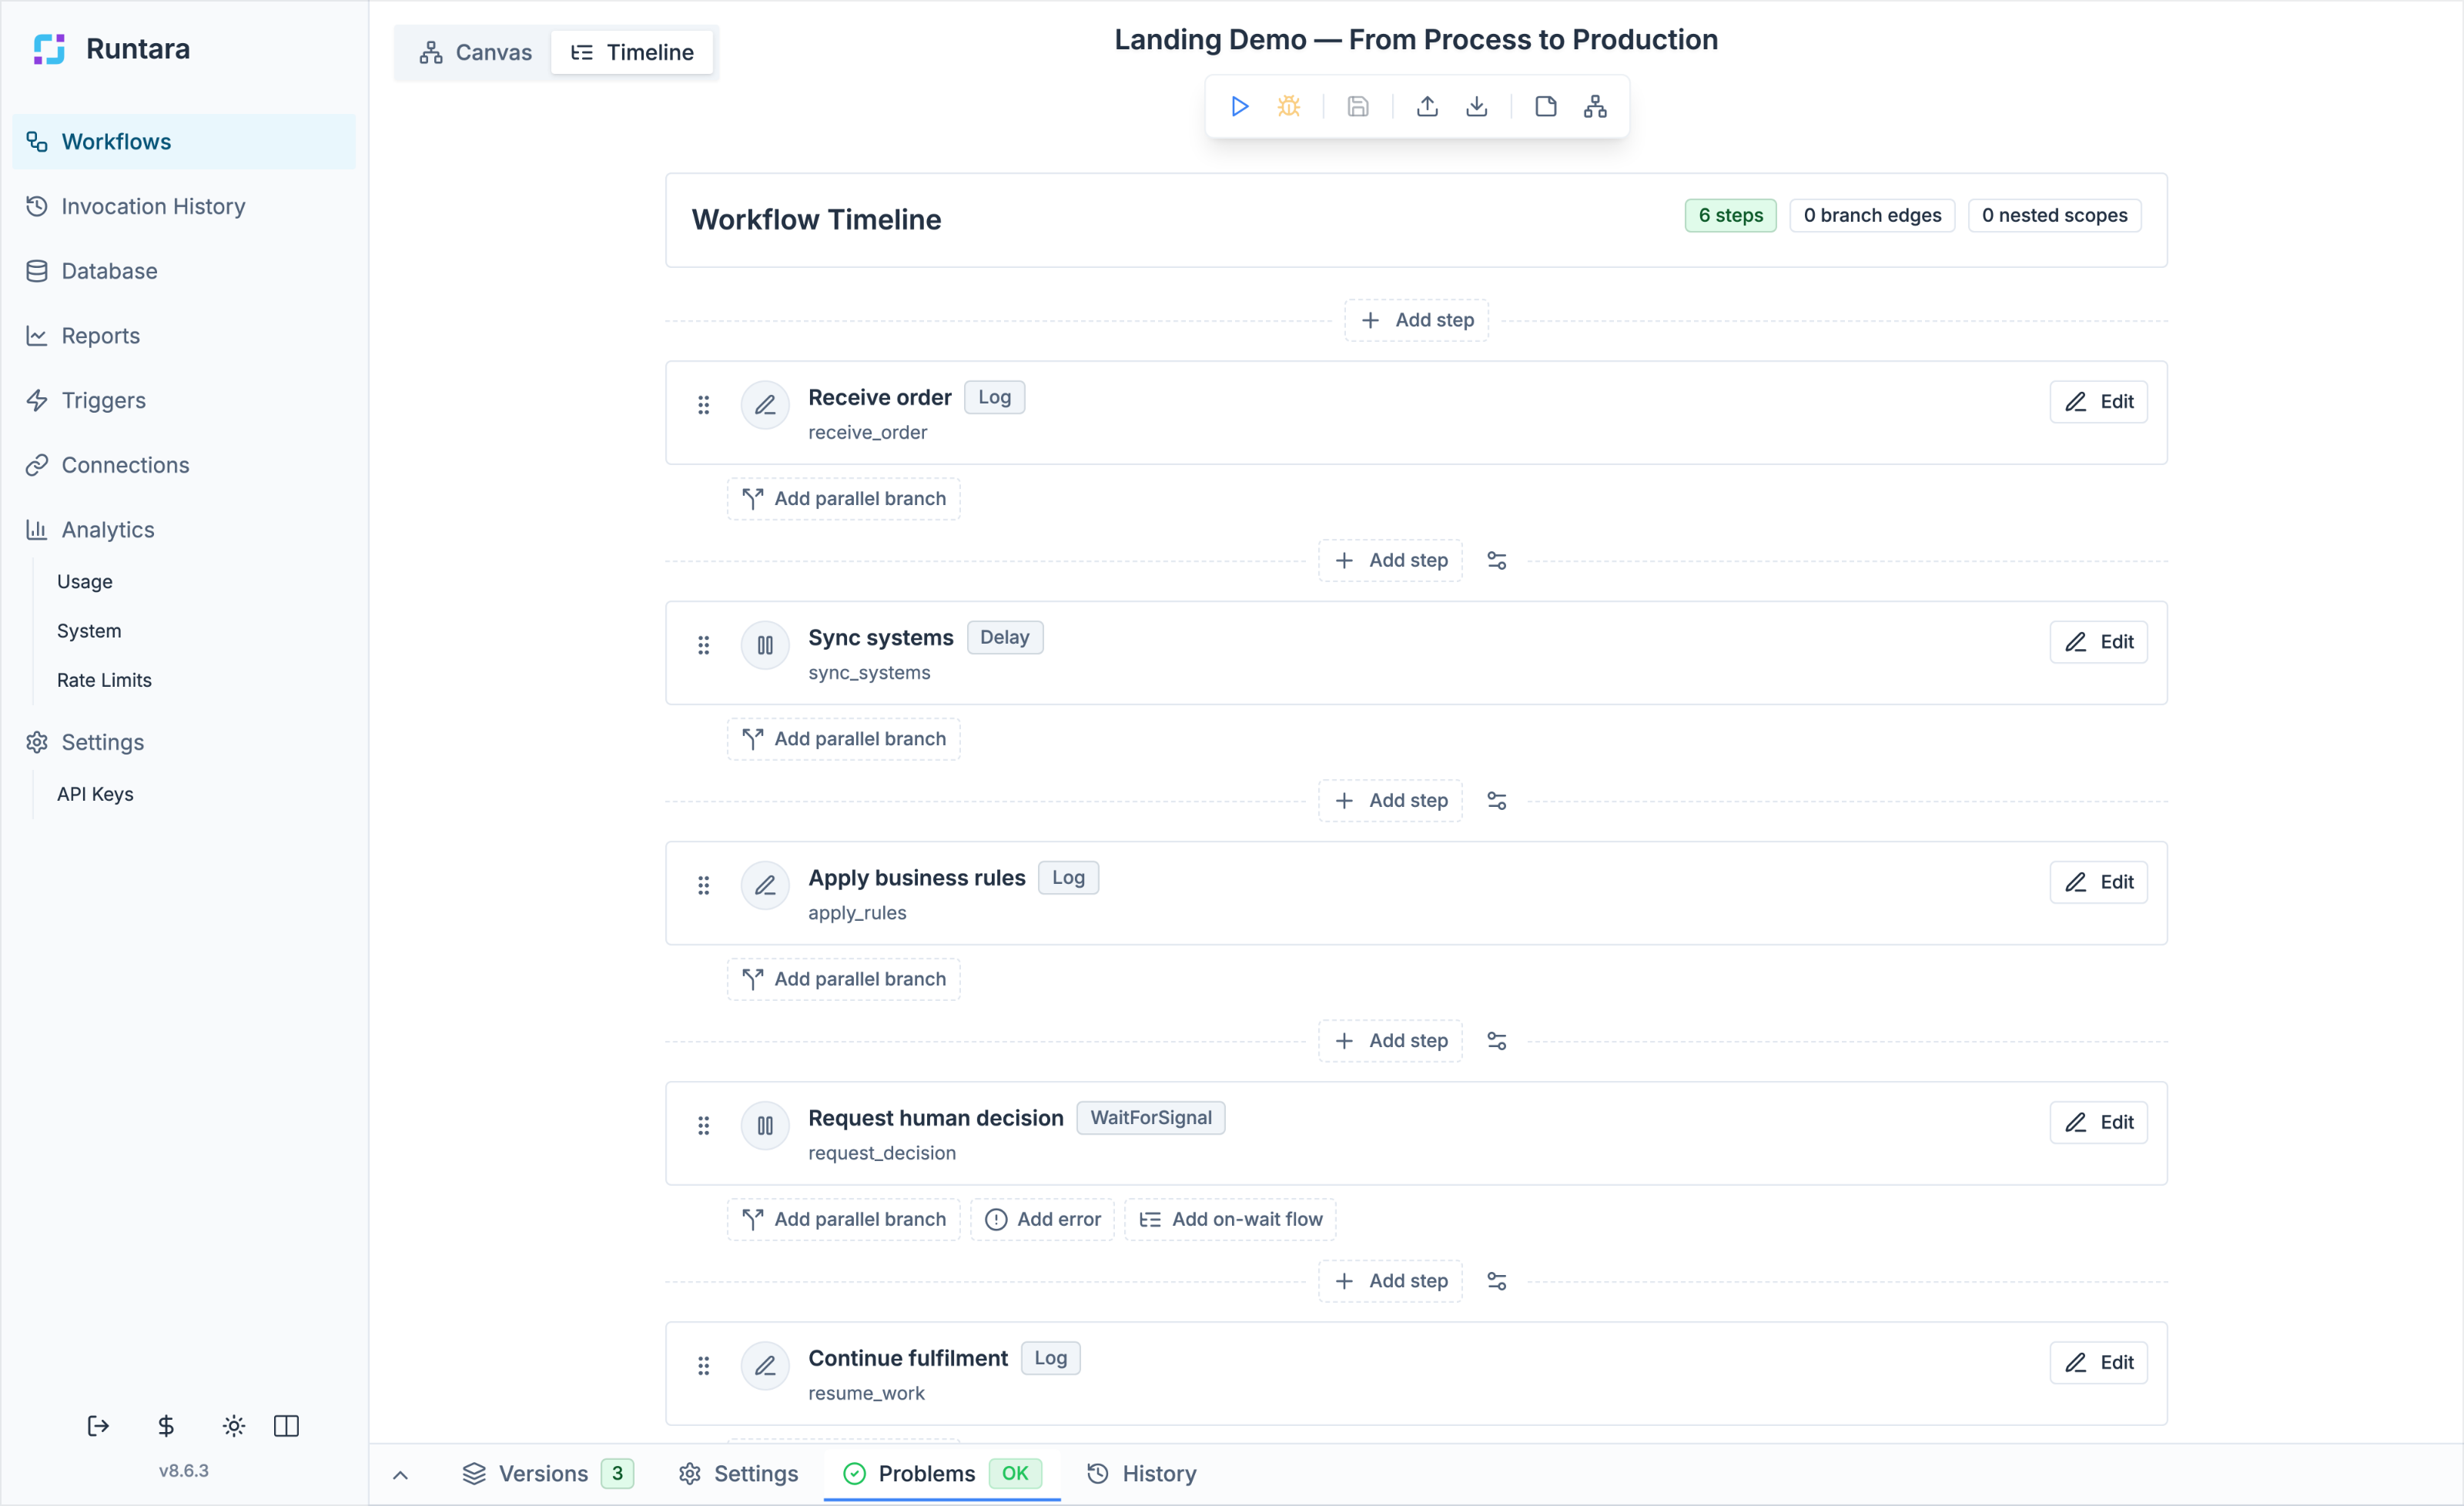Select the Problems tab
This screenshot has height=1506, width=2464.
942,1474
